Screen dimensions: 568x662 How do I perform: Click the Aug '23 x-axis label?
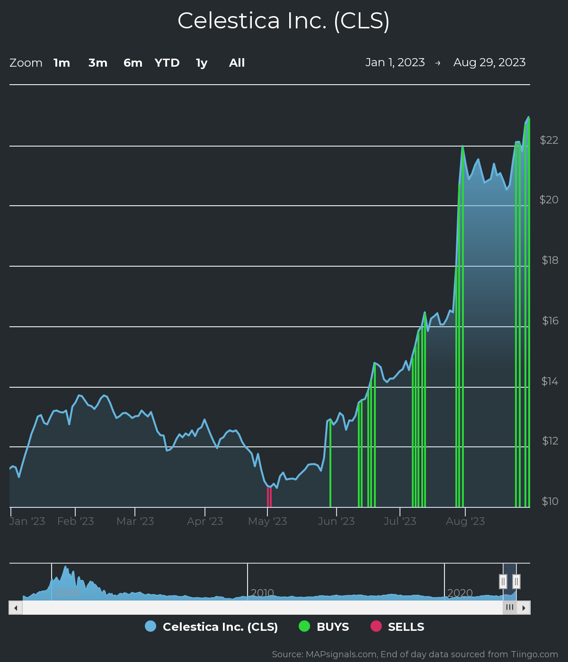coord(465,521)
